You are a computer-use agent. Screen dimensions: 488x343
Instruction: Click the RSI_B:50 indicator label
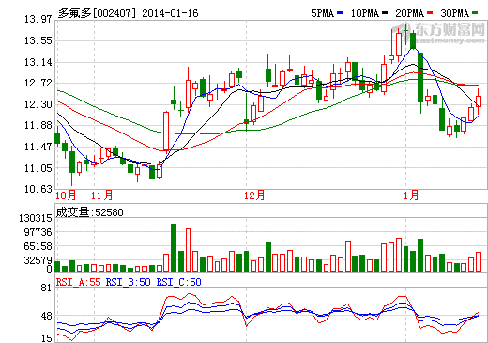tap(129, 282)
